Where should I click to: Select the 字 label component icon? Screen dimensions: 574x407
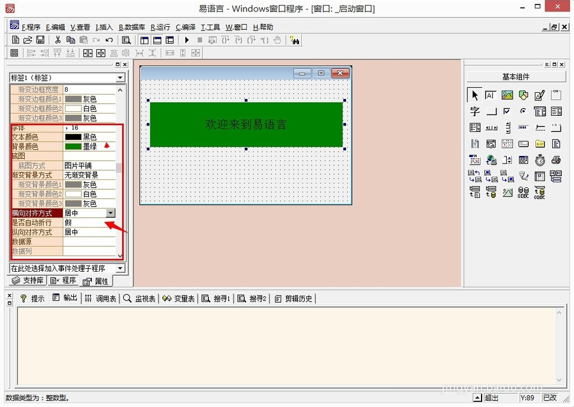pos(475,111)
